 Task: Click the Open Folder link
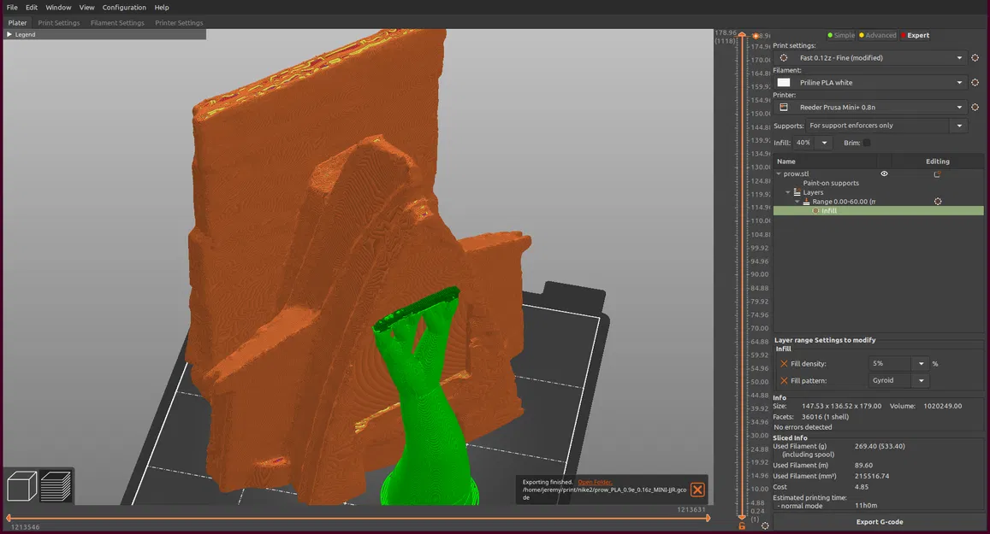(595, 483)
